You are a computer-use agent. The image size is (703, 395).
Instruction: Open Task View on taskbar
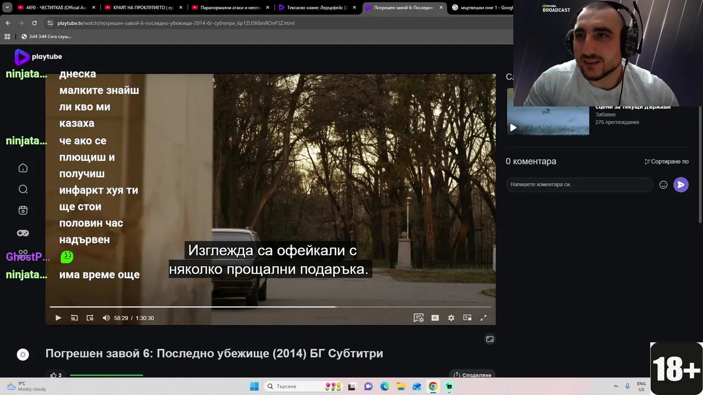[x=351, y=386]
